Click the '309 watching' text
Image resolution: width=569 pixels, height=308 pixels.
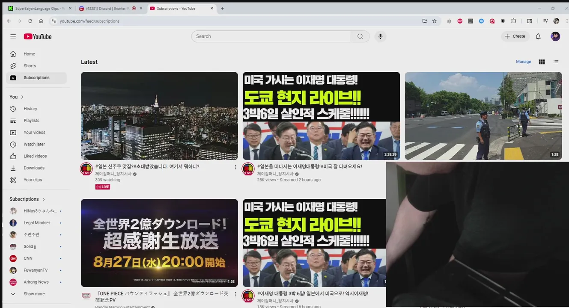pos(107,180)
